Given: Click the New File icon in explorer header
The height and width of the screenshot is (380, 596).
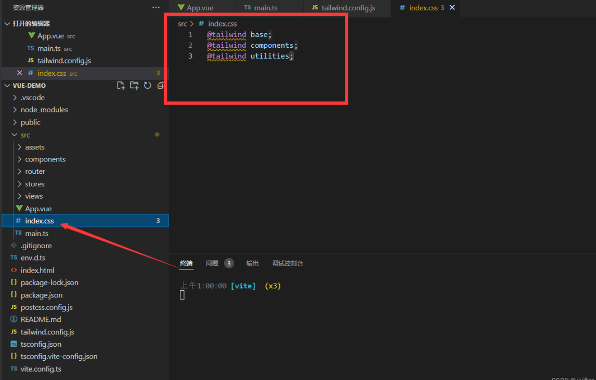Looking at the screenshot, I should pos(121,86).
